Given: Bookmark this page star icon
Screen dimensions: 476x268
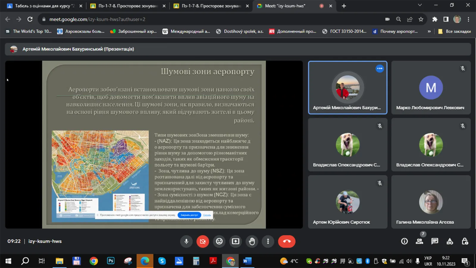Looking at the screenshot, I should 421,19.
